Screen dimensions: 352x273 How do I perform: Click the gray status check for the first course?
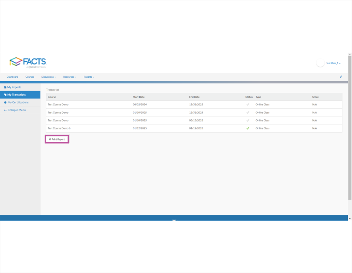click(x=248, y=104)
